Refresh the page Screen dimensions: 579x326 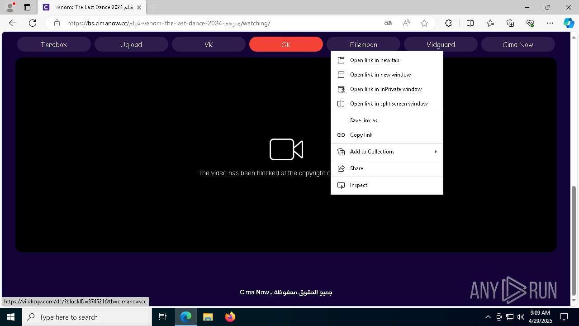click(33, 23)
